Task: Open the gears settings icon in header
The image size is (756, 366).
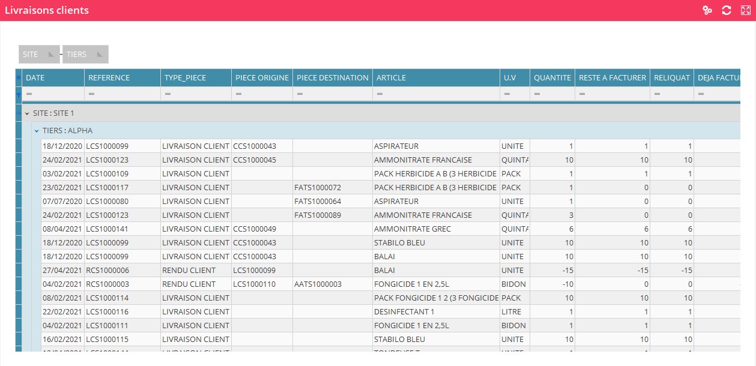Action: 707,10
